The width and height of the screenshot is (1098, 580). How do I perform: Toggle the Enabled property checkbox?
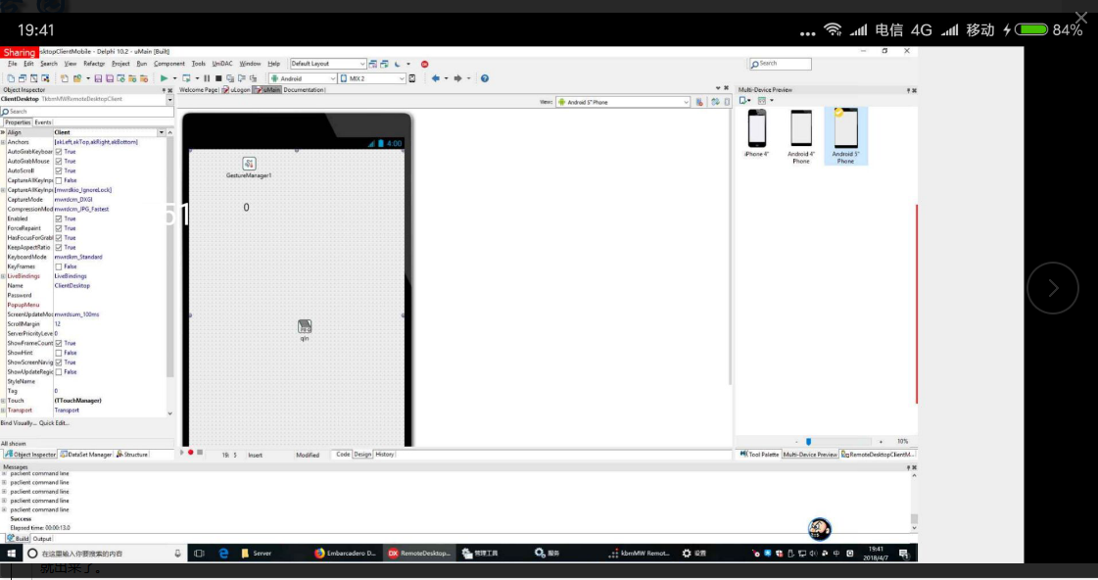coord(59,218)
